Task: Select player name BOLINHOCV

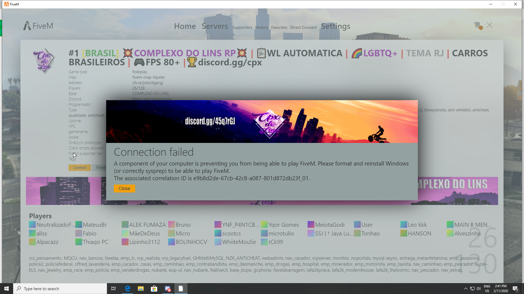Action: pyautogui.click(x=191, y=242)
